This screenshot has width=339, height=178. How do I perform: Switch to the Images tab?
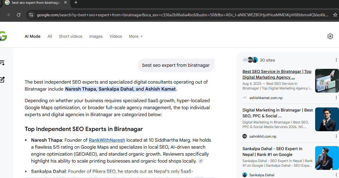(96, 37)
